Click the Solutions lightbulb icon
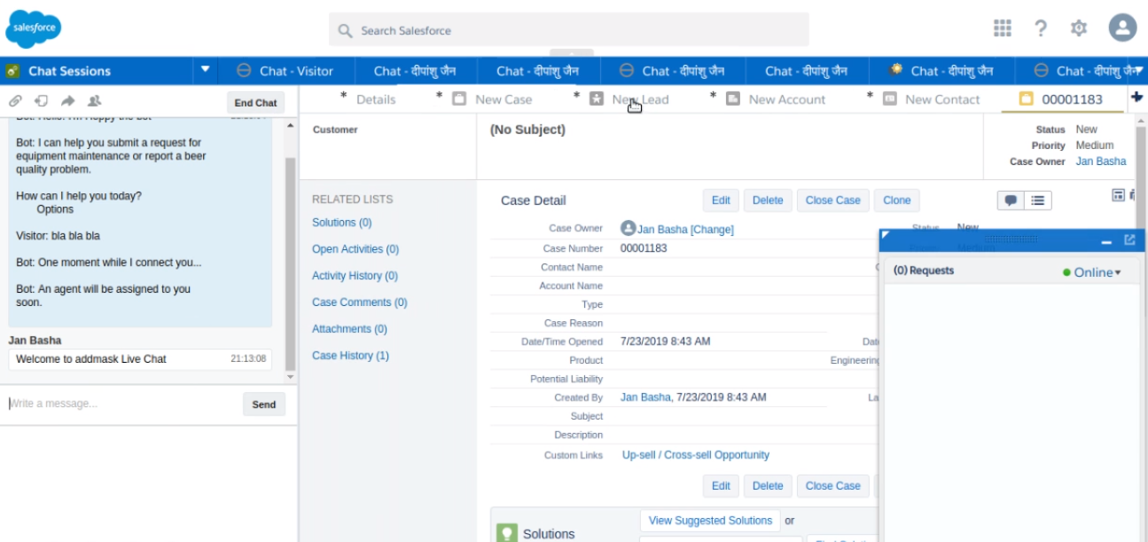 pyautogui.click(x=506, y=533)
